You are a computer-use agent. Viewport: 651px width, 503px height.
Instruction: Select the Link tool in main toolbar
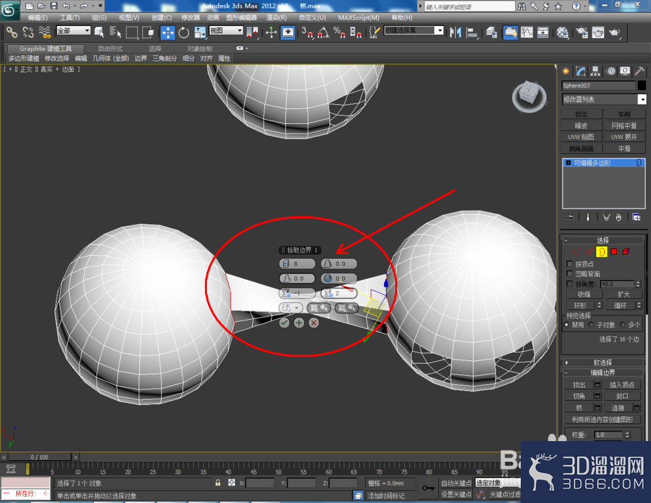[12, 32]
